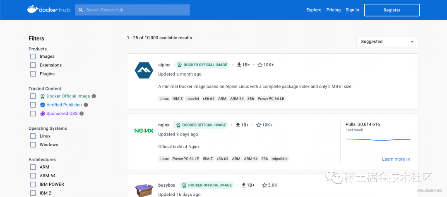Click the info icon beside Verified Publisher
This screenshot has height=197, width=447.
[86, 105]
